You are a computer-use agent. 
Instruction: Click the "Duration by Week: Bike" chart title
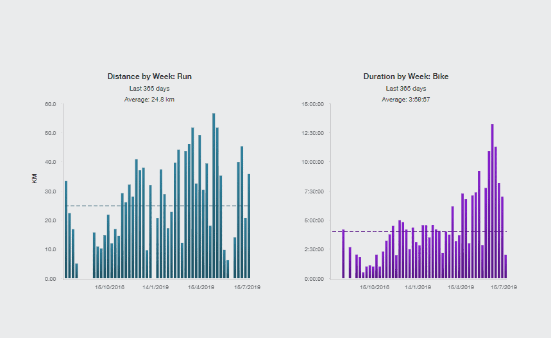click(x=406, y=76)
